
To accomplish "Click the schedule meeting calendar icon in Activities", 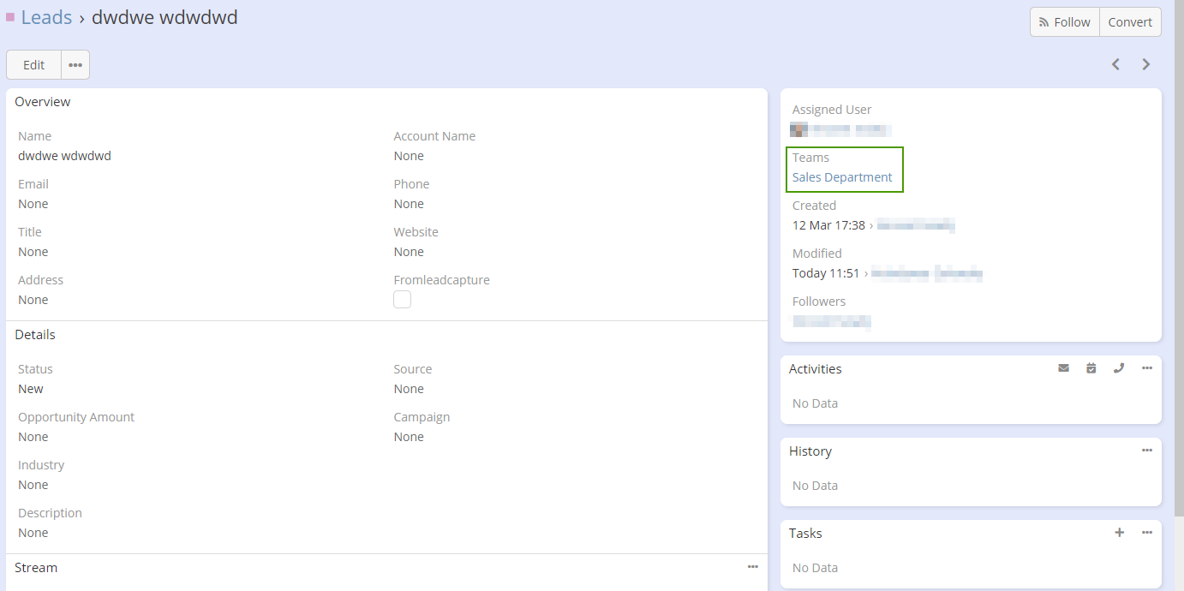I will 1091,368.
